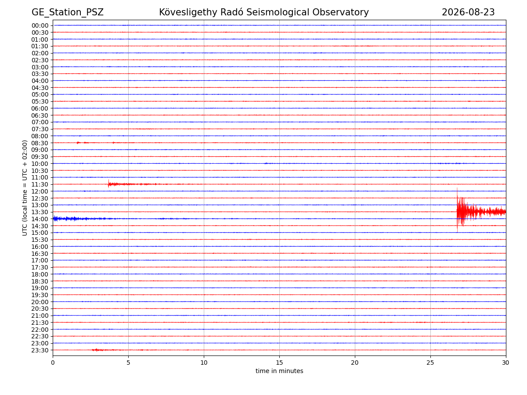The height and width of the screenshot is (395, 527).
Task: Click the 'time in minutes' axis label
Action: point(279,371)
